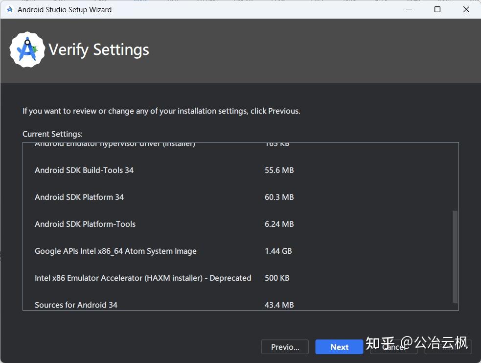This screenshot has width=481, height=363.
Task: Click the 1.44 GB size label
Action: click(278, 251)
